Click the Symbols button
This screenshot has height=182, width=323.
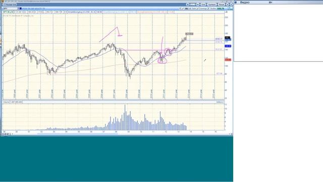point(212,5)
